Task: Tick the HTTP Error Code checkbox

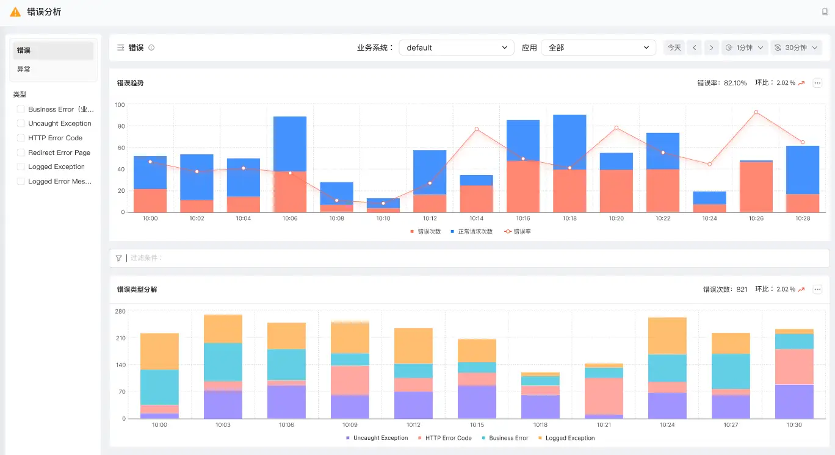Action: pos(21,138)
